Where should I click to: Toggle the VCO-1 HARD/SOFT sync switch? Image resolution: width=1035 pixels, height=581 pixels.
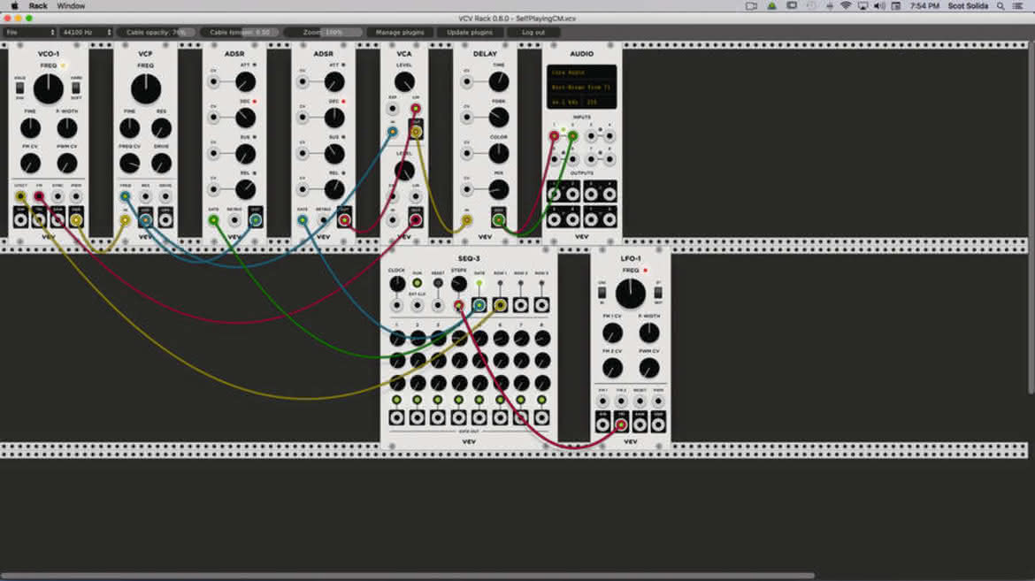coord(76,88)
